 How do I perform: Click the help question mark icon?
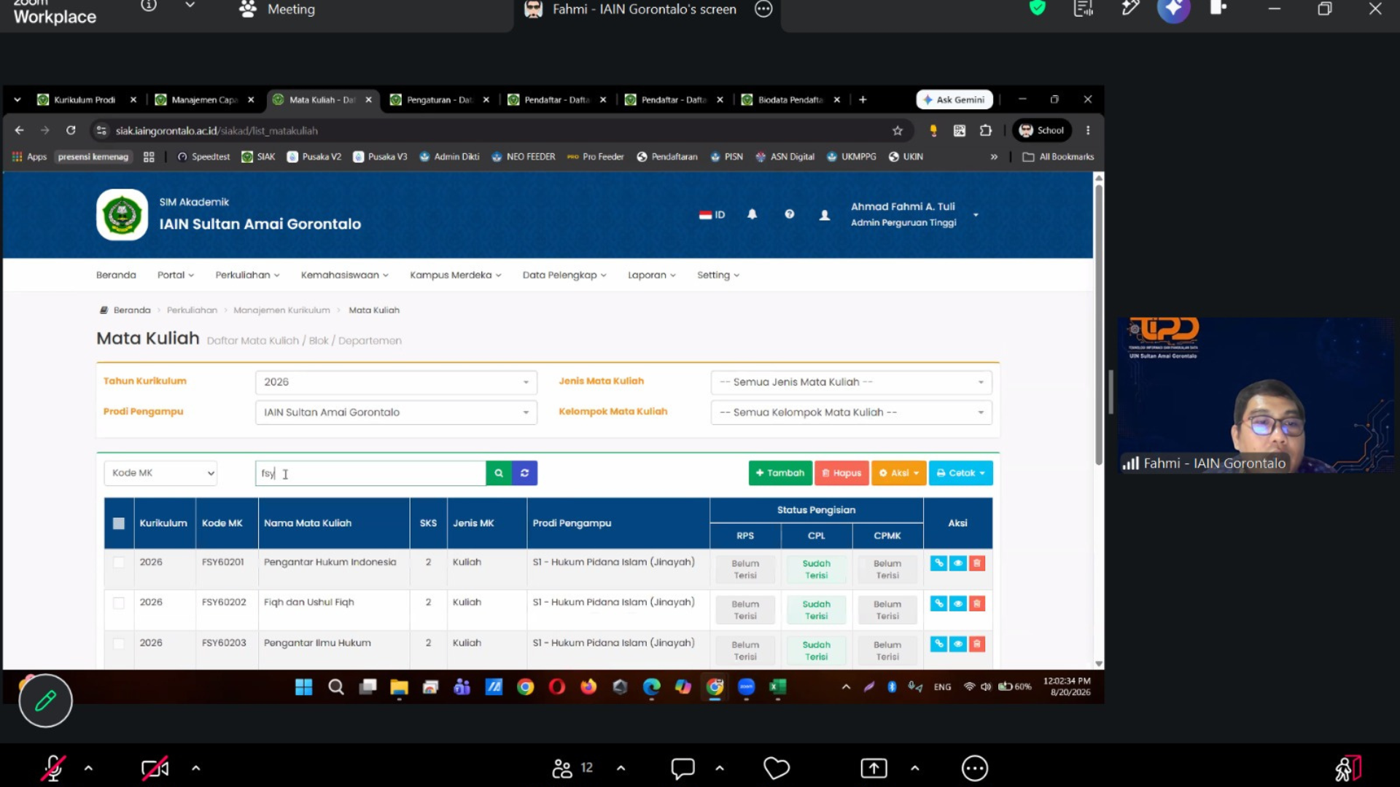coord(789,214)
